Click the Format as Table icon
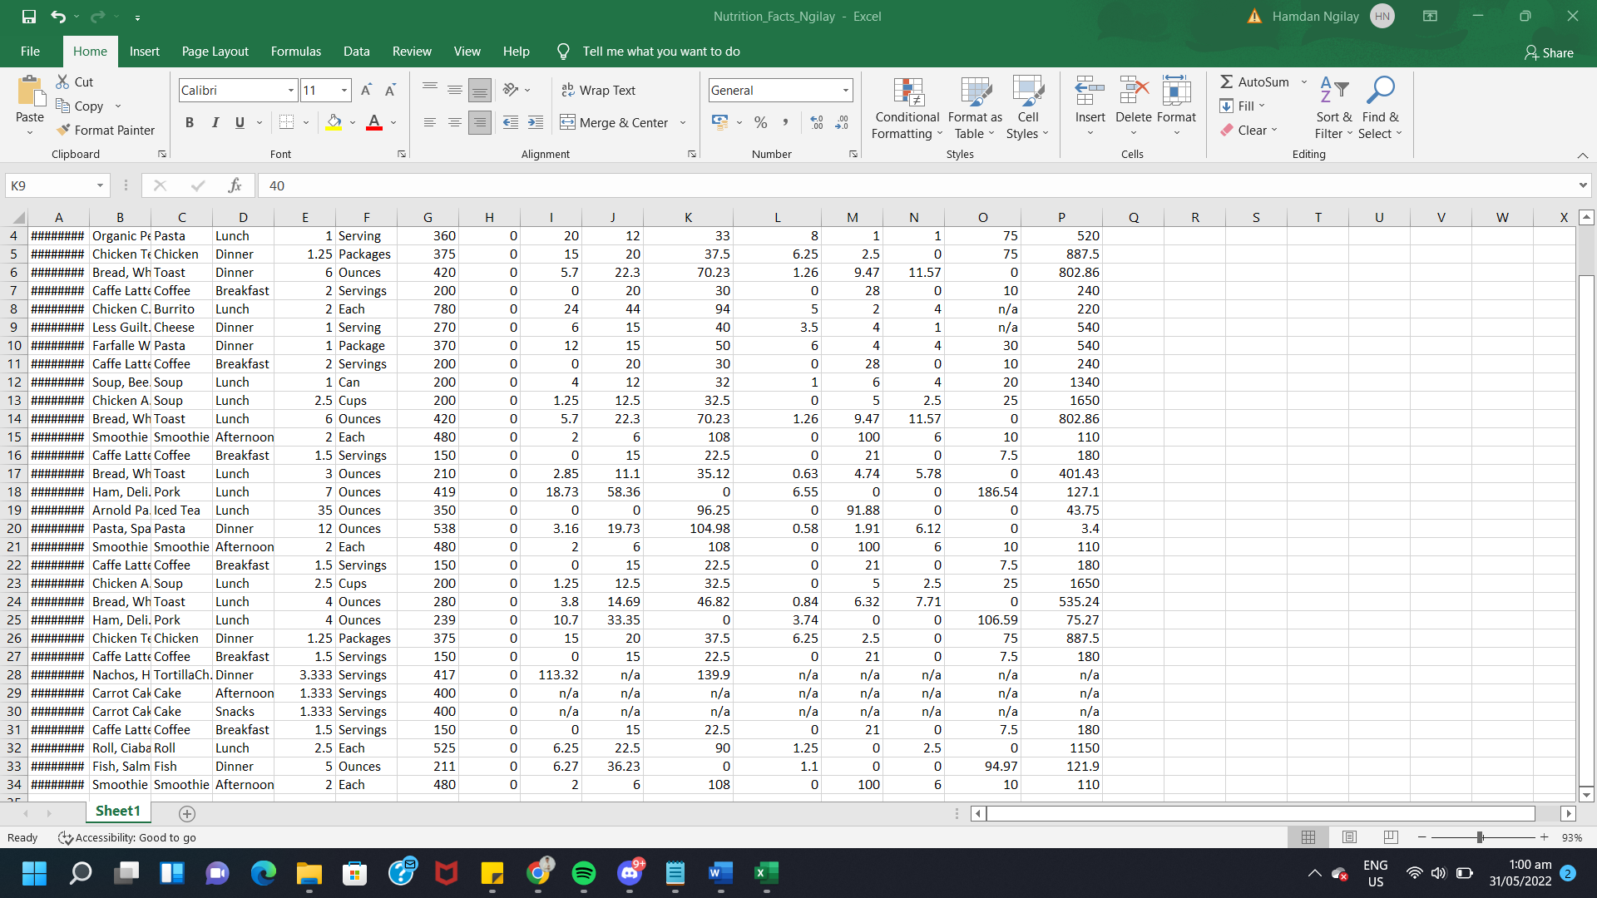This screenshot has width=1597, height=898. click(976, 91)
